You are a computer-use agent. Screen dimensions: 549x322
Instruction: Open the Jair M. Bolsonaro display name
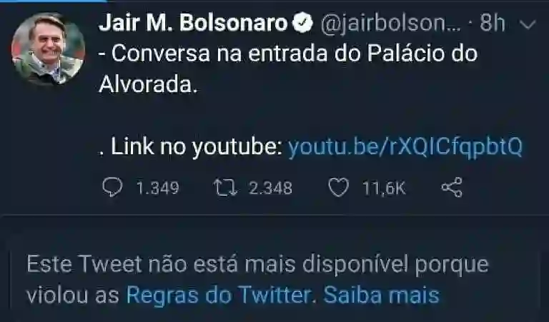pyautogui.click(x=193, y=23)
